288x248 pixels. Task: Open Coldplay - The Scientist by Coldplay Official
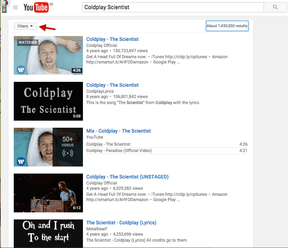point(112,39)
